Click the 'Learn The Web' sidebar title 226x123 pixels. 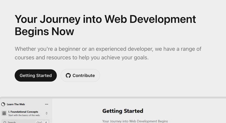tap(16, 104)
